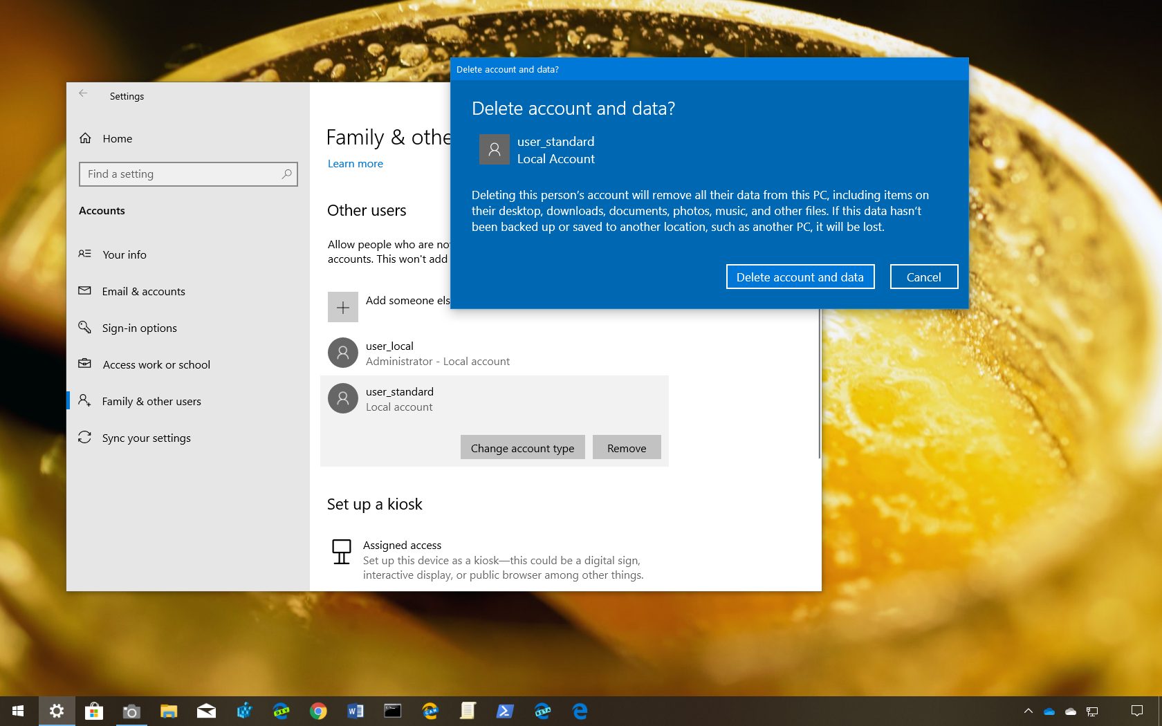
Task: Open Family & other users via its people icon
Action: click(x=84, y=401)
